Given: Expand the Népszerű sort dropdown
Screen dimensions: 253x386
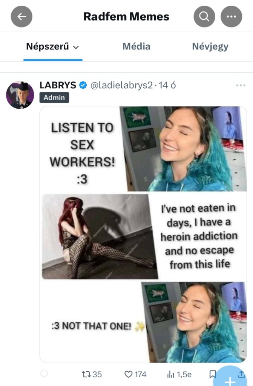Looking at the screenshot, I should point(52,46).
